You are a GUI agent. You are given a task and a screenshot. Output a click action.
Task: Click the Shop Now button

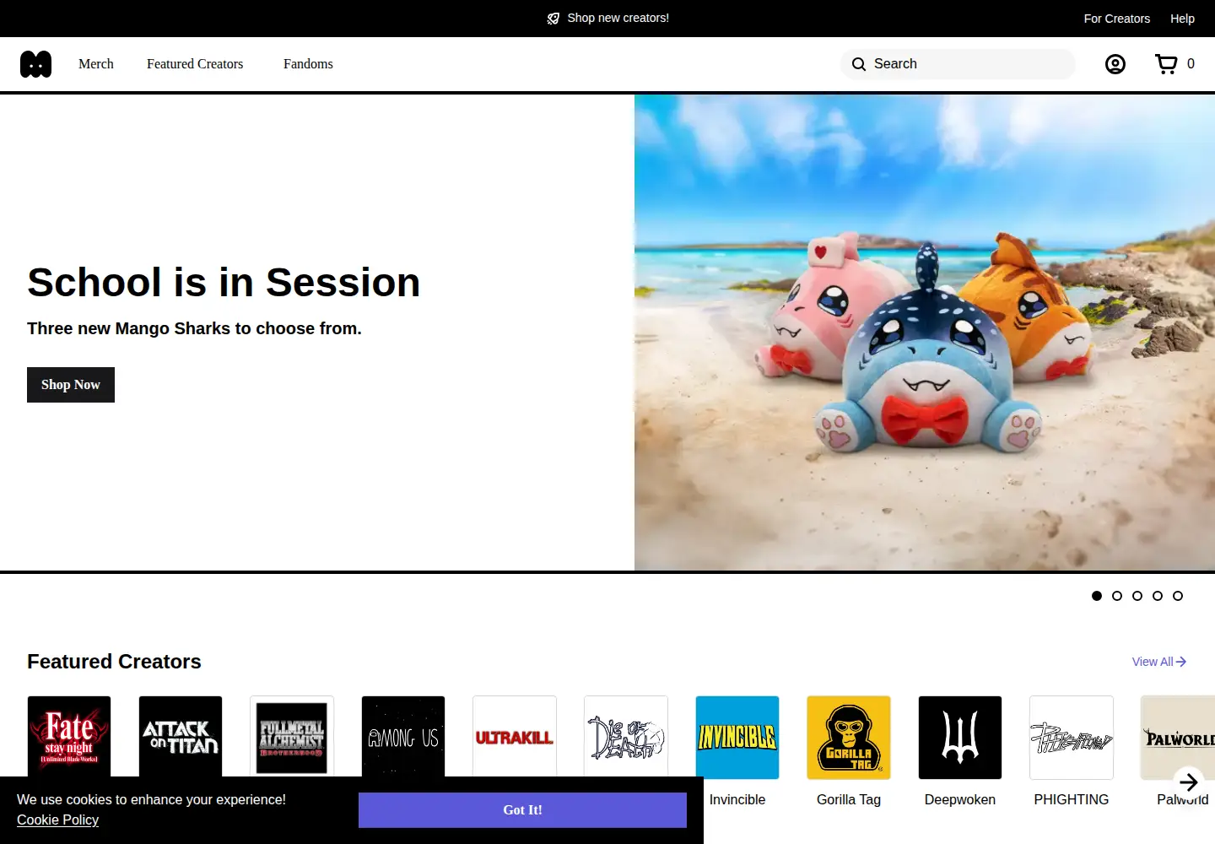point(71,385)
